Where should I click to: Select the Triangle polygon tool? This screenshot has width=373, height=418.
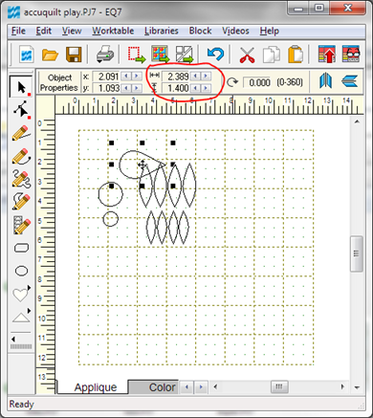pyautogui.click(x=21, y=317)
